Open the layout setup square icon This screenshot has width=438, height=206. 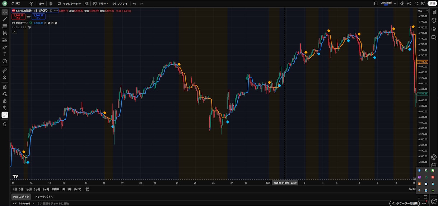coord(376,3)
